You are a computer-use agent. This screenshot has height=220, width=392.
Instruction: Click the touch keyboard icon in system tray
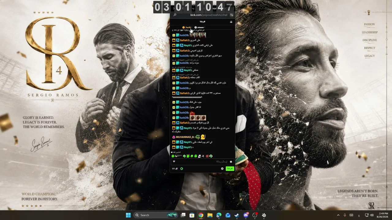pyautogui.click(x=352, y=215)
